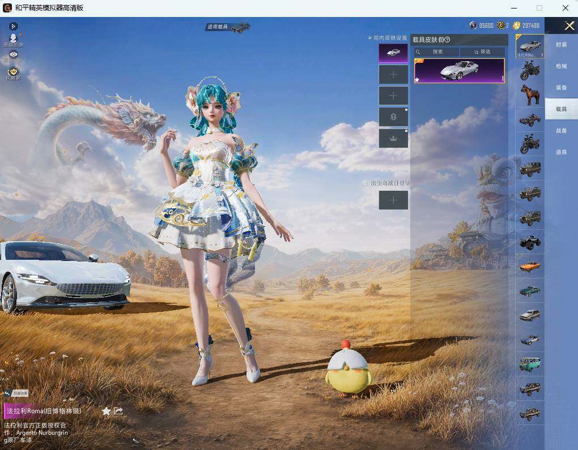Collapse the 局内皮肤设置 panel arrow
Viewport: 578px width, 450px height.
click(369, 37)
